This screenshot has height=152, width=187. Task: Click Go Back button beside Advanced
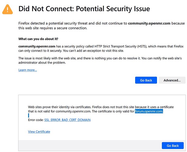[x=146, y=80]
